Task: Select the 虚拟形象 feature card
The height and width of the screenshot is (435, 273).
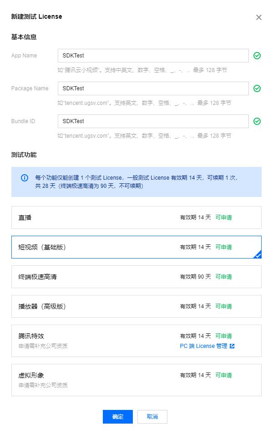Action: click(x=136, y=380)
